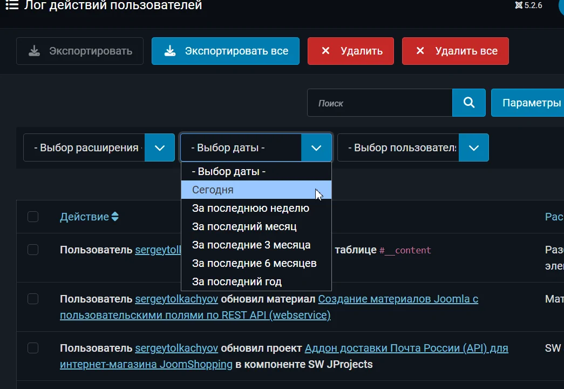Check the first log row checkbox
This screenshot has width=564, height=389.
[33, 250]
